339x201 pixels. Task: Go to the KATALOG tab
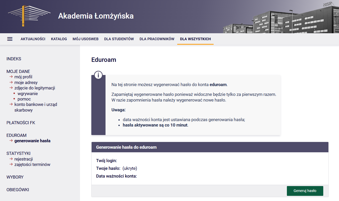pyautogui.click(x=59, y=39)
